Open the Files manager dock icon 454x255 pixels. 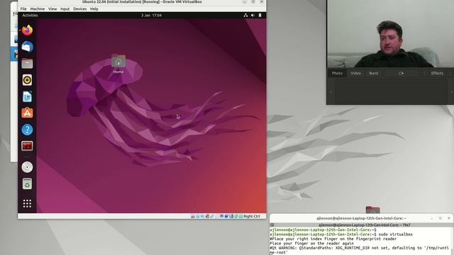pos(27,63)
